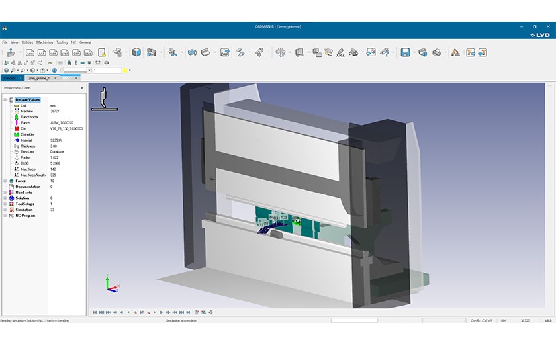The image size is (556, 344).
Task: Expand the ToolSetups tree node
Action: tap(5, 204)
